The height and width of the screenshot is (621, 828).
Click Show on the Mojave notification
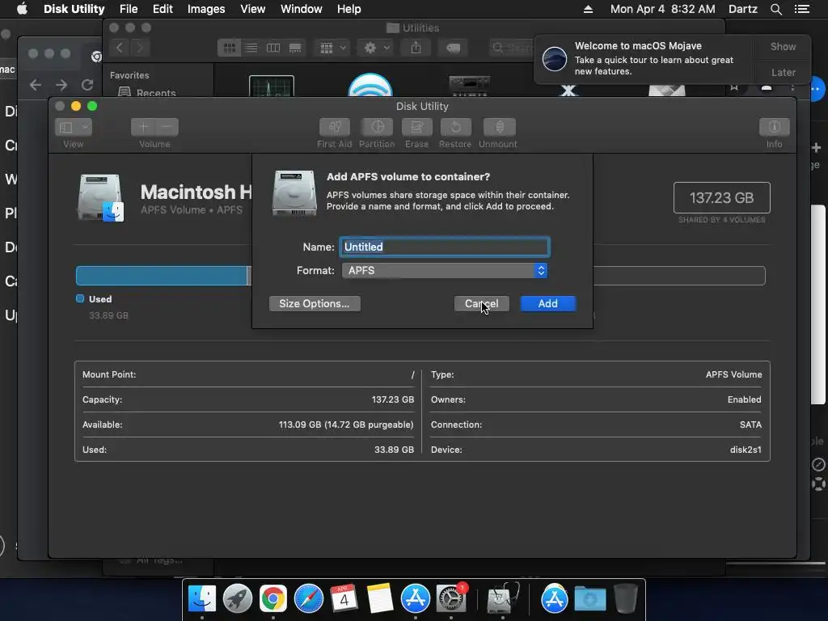coord(783,46)
